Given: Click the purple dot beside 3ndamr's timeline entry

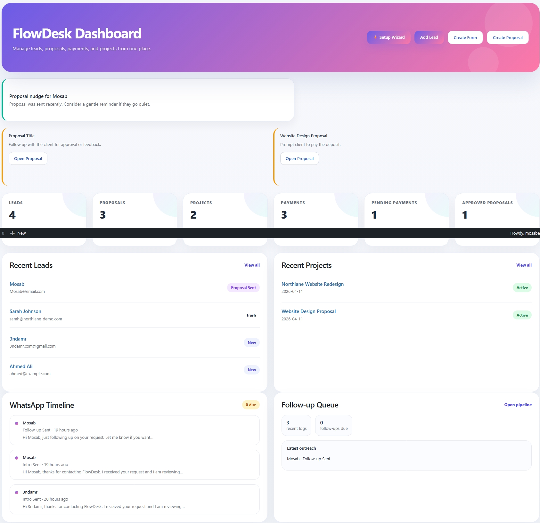Looking at the screenshot, I should 17,493.
